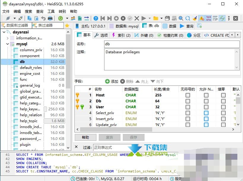The width and height of the screenshot is (243, 181).
Task: Switch to the 索引 (2) tab
Action: [x=121, y=35]
